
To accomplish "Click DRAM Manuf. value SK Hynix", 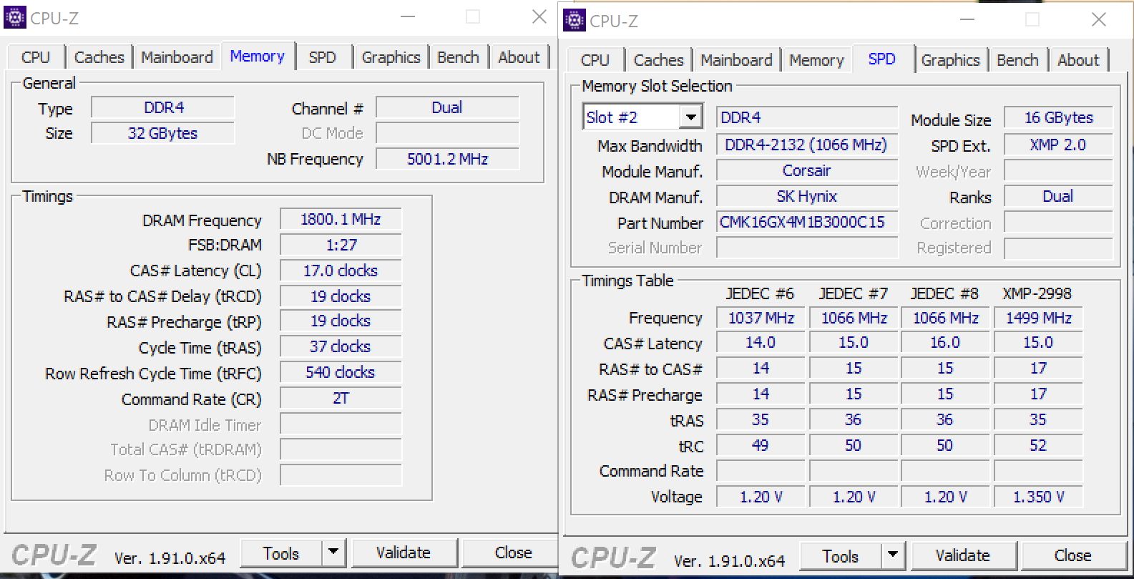I will [807, 197].
